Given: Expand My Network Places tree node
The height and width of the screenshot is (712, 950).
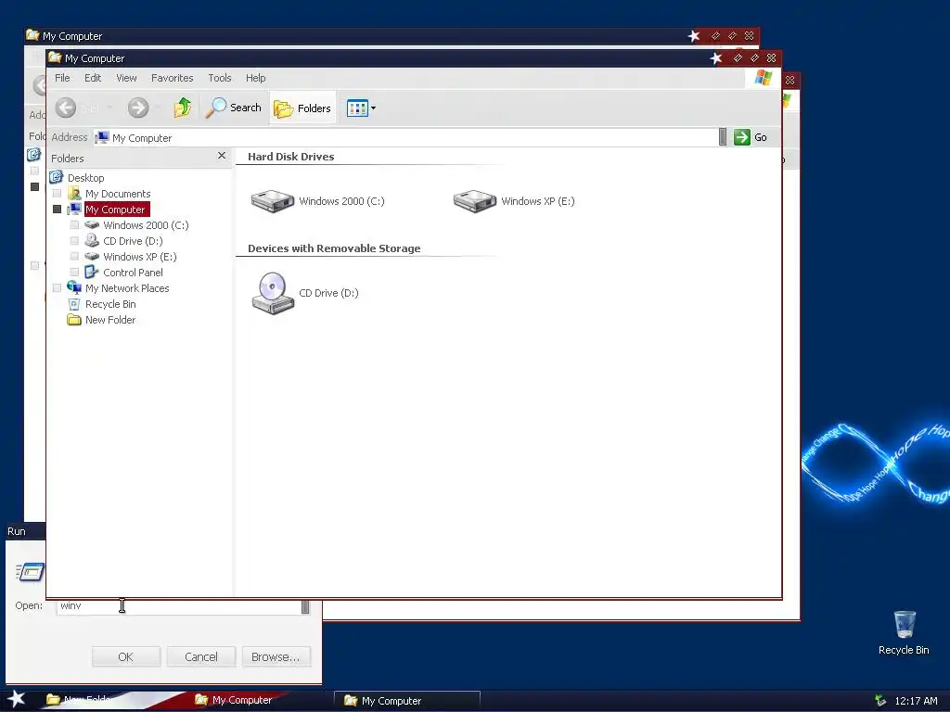Looking at the screenshot, I should (x=57, y=287).
